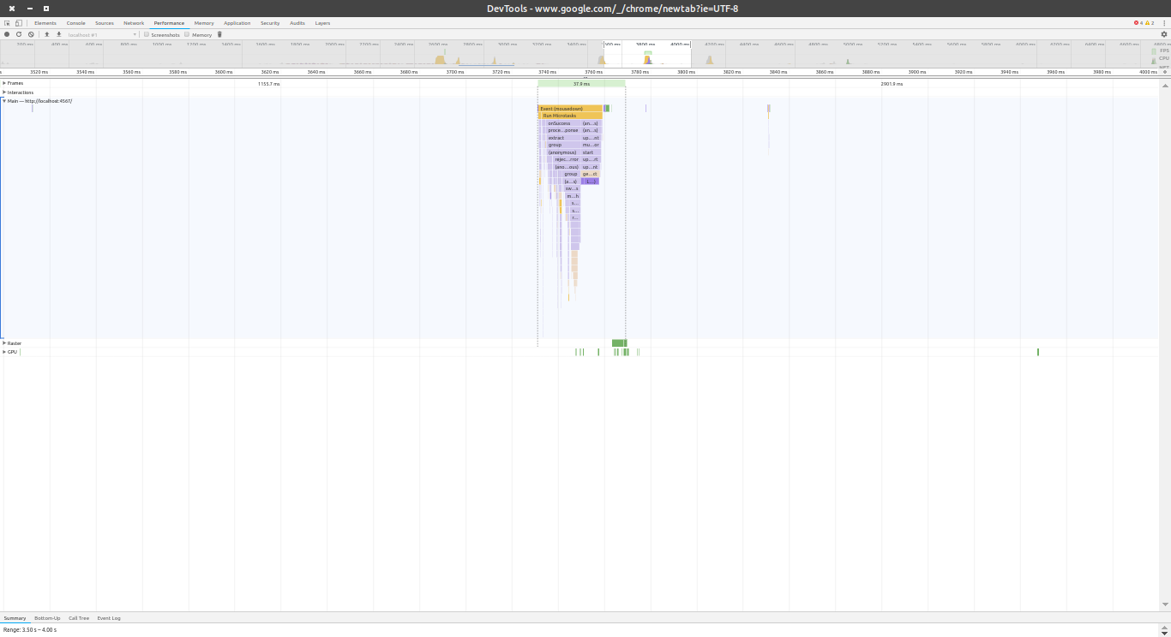
Task: Open the Bottom-Up tab
Action: click(47, 617)
